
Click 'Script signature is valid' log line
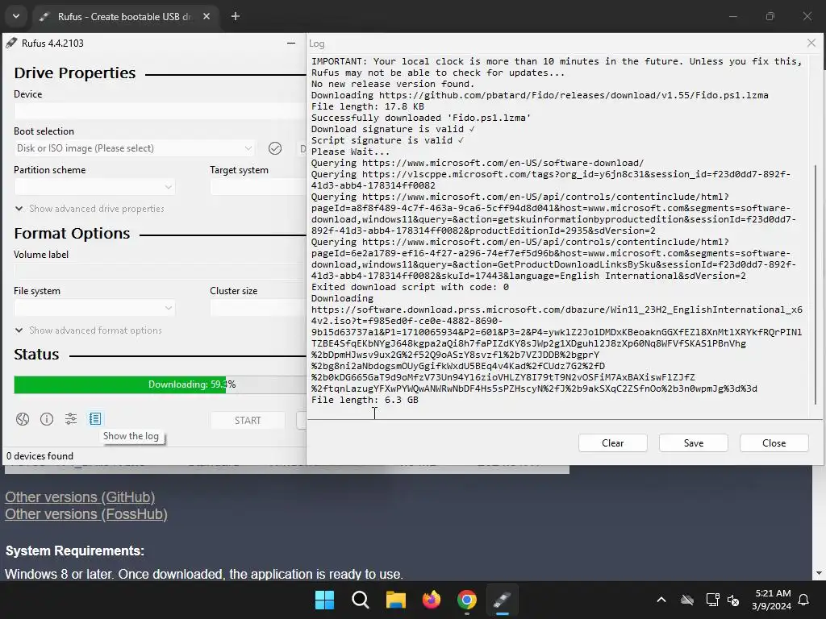tap(387, 140)
